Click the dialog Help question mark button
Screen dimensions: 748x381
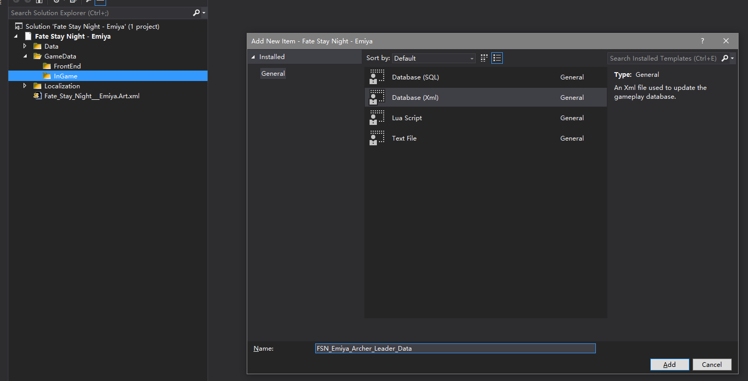pos(702,41)
